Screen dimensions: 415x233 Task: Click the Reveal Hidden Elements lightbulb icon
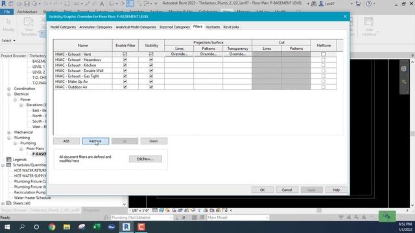click(x=199, y=210)
